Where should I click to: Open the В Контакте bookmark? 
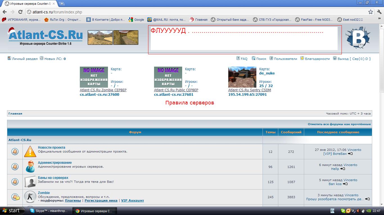click(x=105, y=20)
